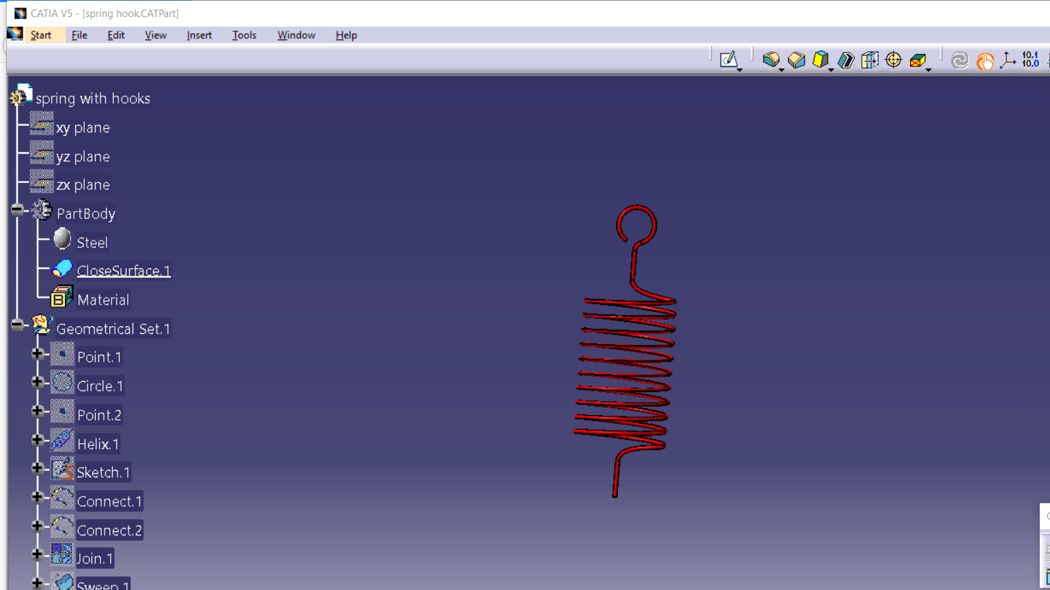Image resolution: width=1050 pixels, height=590 pixels.
Task: Select the Thread/Tap crosshair tool
Action: (x=893, y=59)
